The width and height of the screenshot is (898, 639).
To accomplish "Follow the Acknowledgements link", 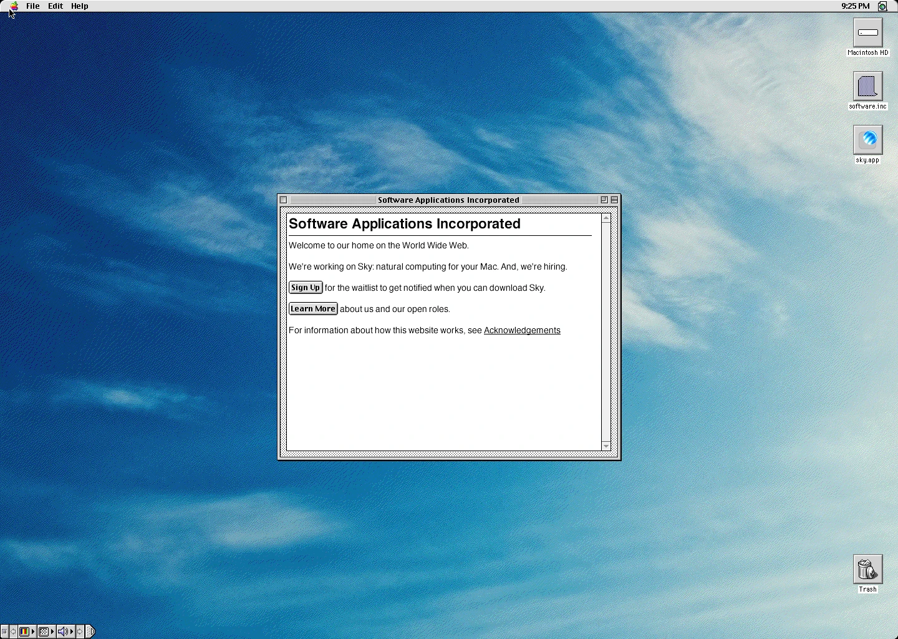I will click(x=522, y=330).
